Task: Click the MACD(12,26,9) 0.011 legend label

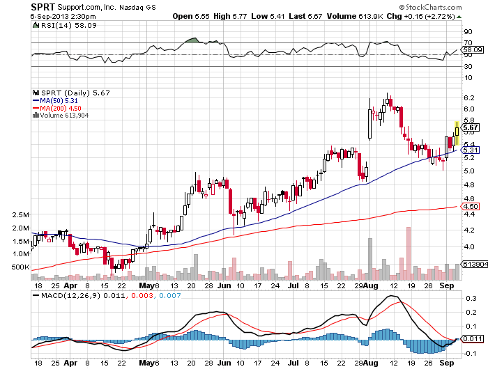Action: click(x=84, y=295)
